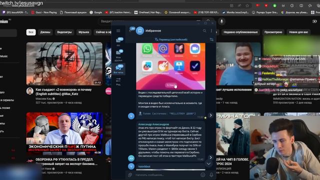The width and height of the screenshot is (320, 180).
Task: Open the ЭКОНОМИЧЕСКИЙ Путина video thumbnail
Action: (x=64, y=133)
